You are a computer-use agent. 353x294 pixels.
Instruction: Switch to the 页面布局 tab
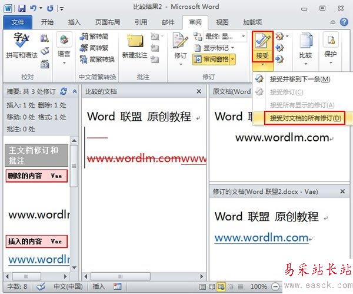click(x=108, y=22)
